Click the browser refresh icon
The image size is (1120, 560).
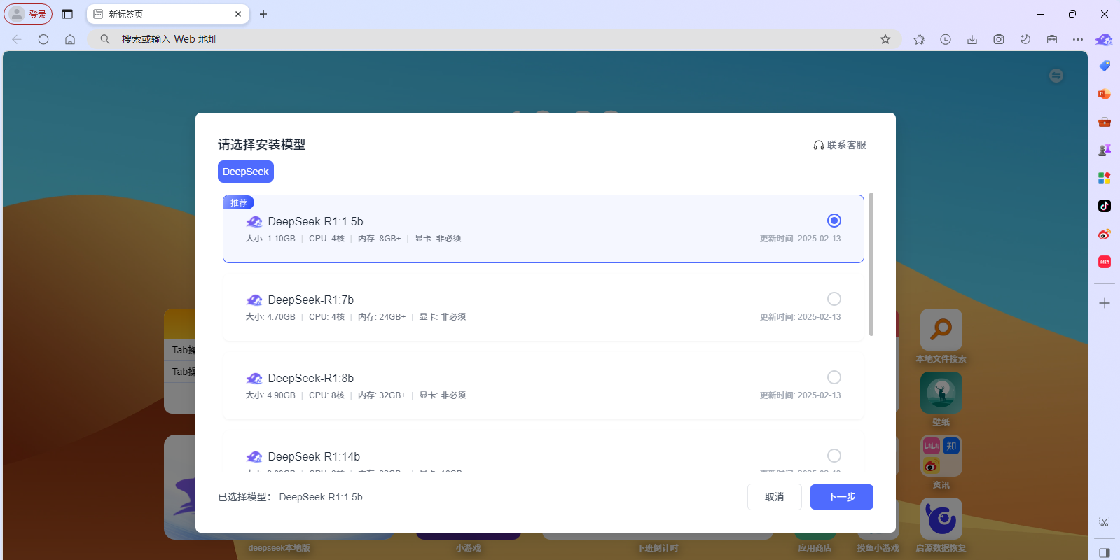[43, 39]
